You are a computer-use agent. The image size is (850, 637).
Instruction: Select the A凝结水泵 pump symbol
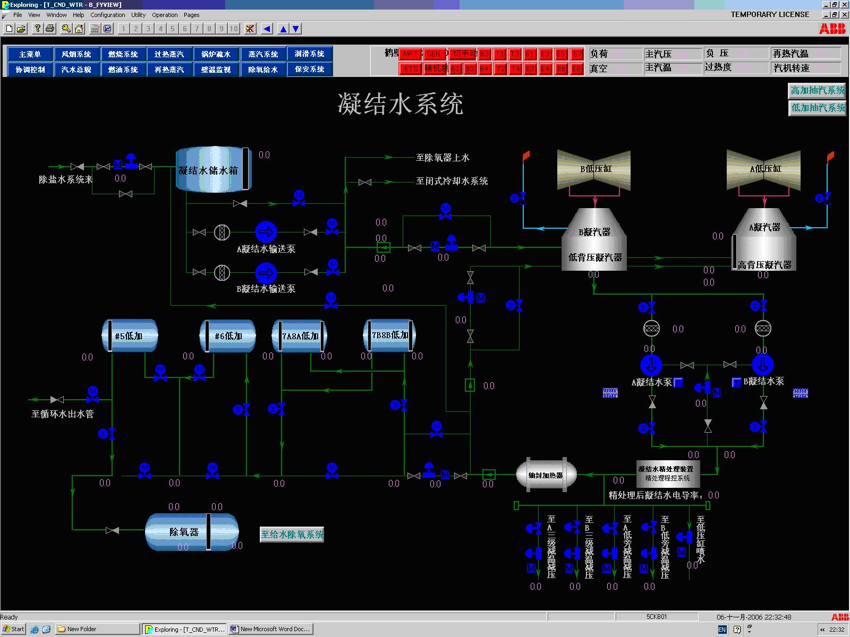[x=651, y=365]
